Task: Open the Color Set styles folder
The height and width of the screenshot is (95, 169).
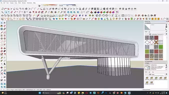Action: tap(151, 78)
